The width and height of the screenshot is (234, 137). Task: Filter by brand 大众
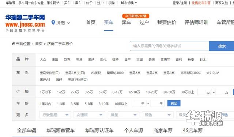coord(43,60)
